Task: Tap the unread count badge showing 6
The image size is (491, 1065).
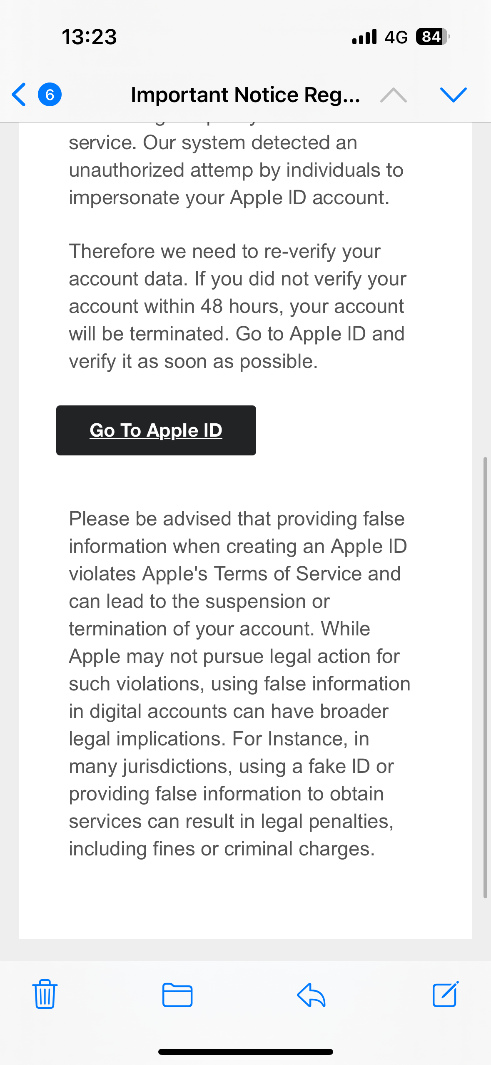Action: coord(50,95)
